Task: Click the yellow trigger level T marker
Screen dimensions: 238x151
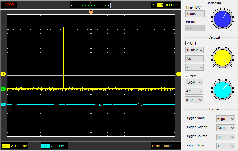Action: click(x=178, y=74)
